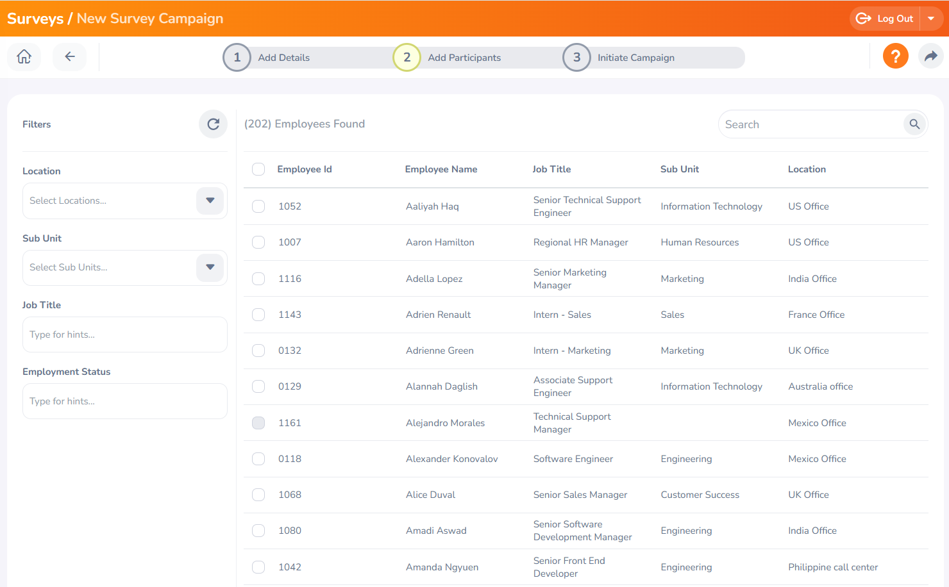Reset filters with the refresh icon

pos(213,124)
